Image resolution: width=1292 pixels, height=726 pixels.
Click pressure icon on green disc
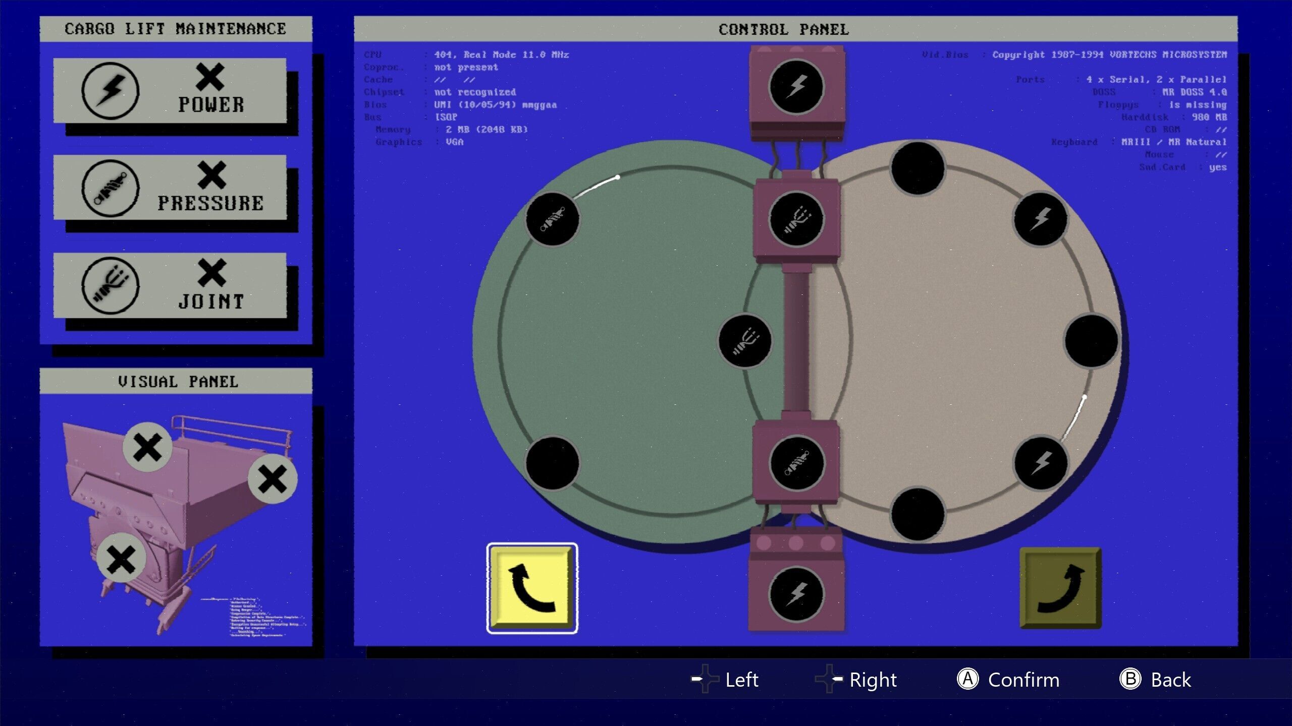(552, 219)
